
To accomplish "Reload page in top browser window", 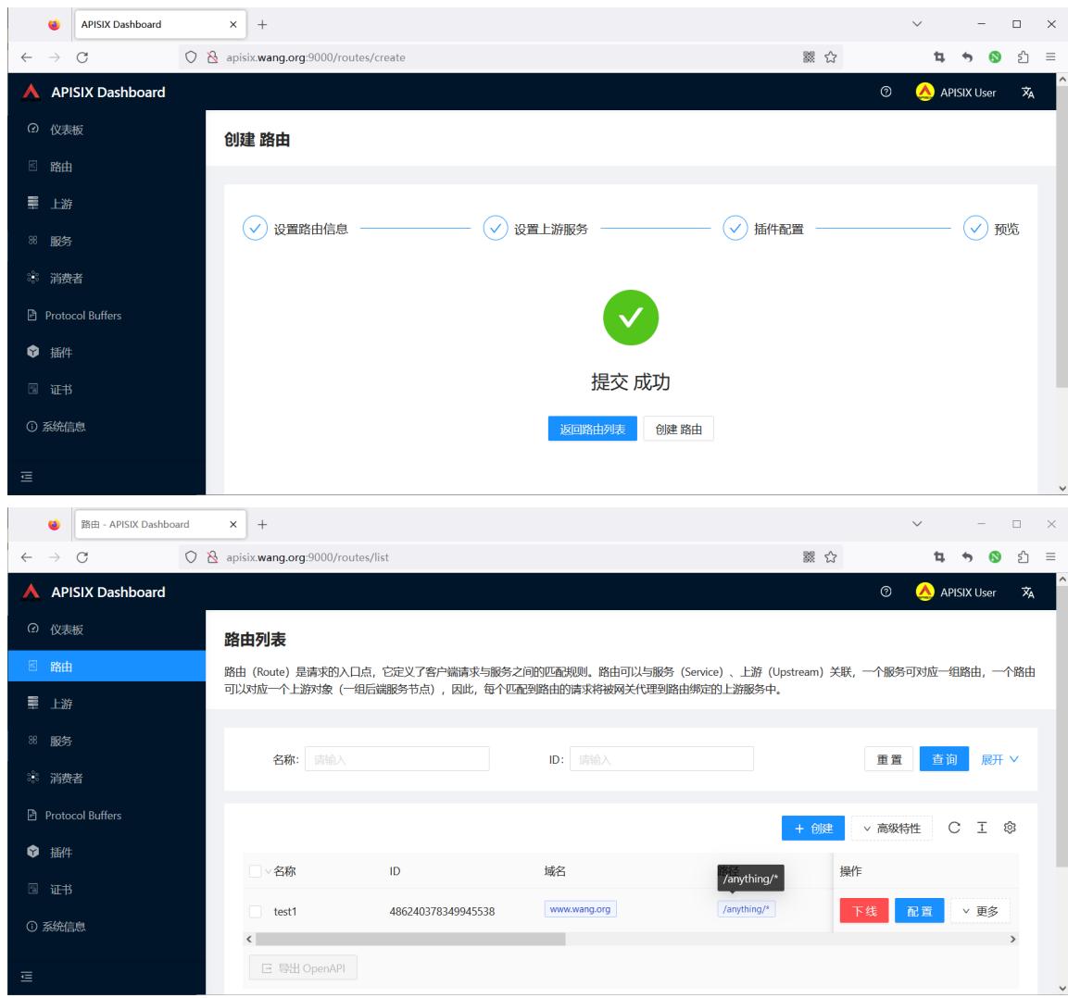I will (x=82, y=57).
